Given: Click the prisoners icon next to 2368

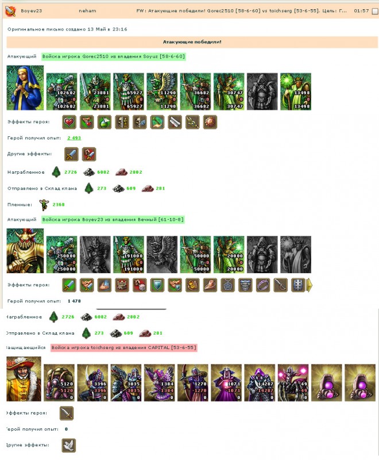Looking at the screenshot, I should [44, 205].
